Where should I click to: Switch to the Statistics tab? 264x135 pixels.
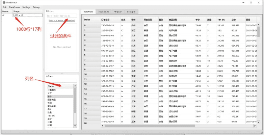[104, 11]
